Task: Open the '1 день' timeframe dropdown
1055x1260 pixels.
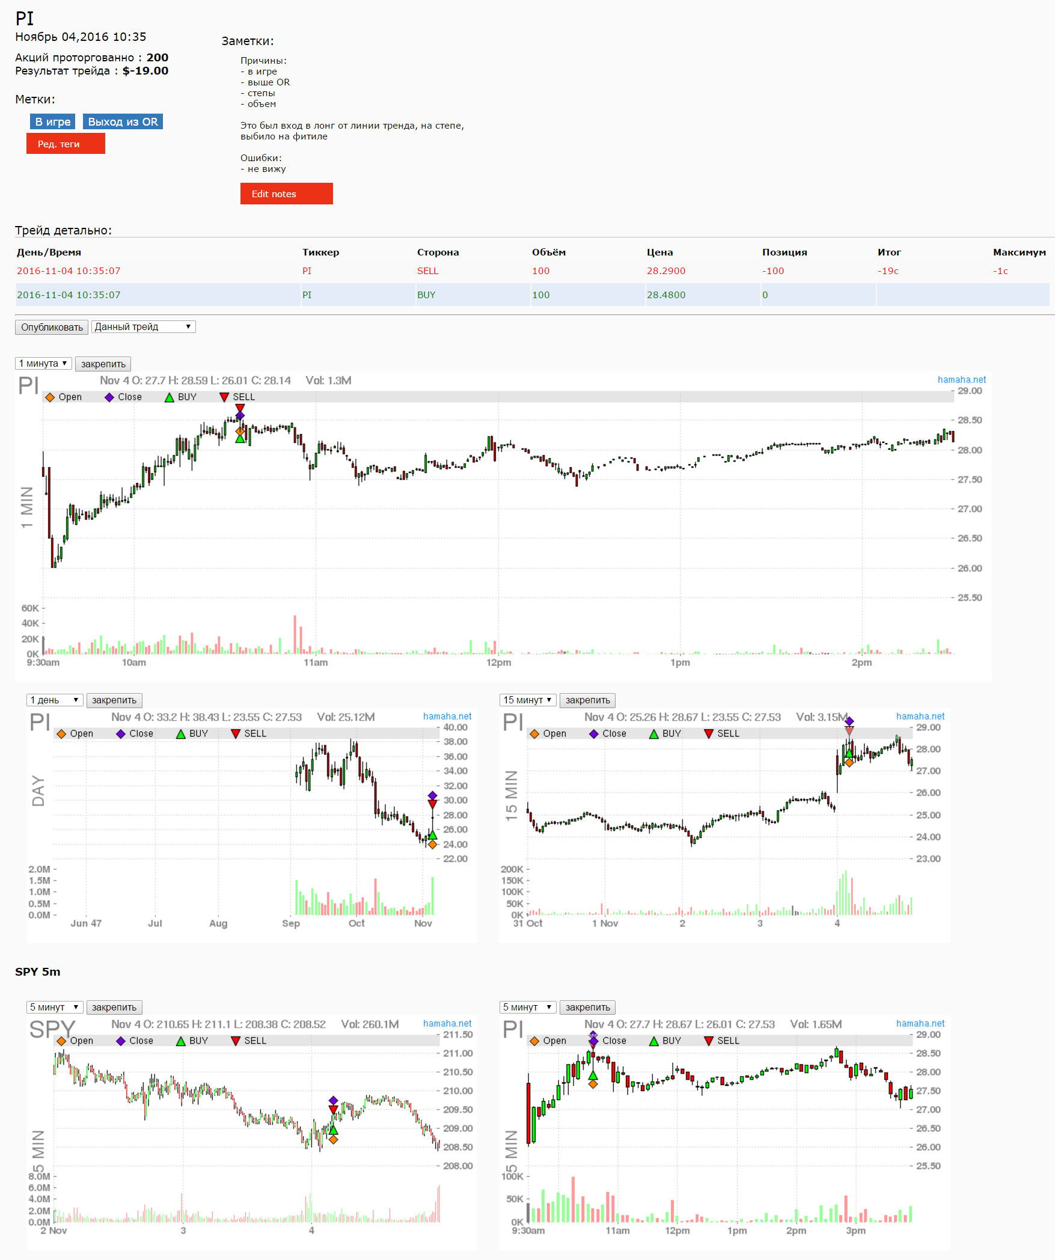Action: pyautogui.click(x=55, y=700)
